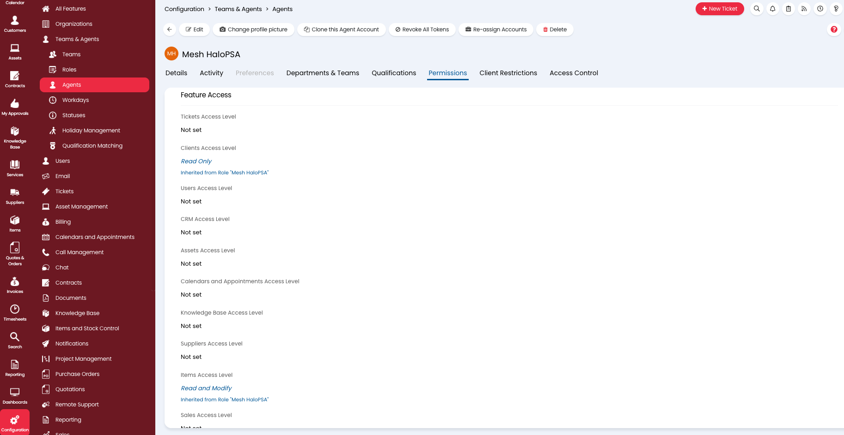Click Teams & Agents in the breadcrumb
Image resolution: width=844 pixels, height=435 pixels.
238,9
